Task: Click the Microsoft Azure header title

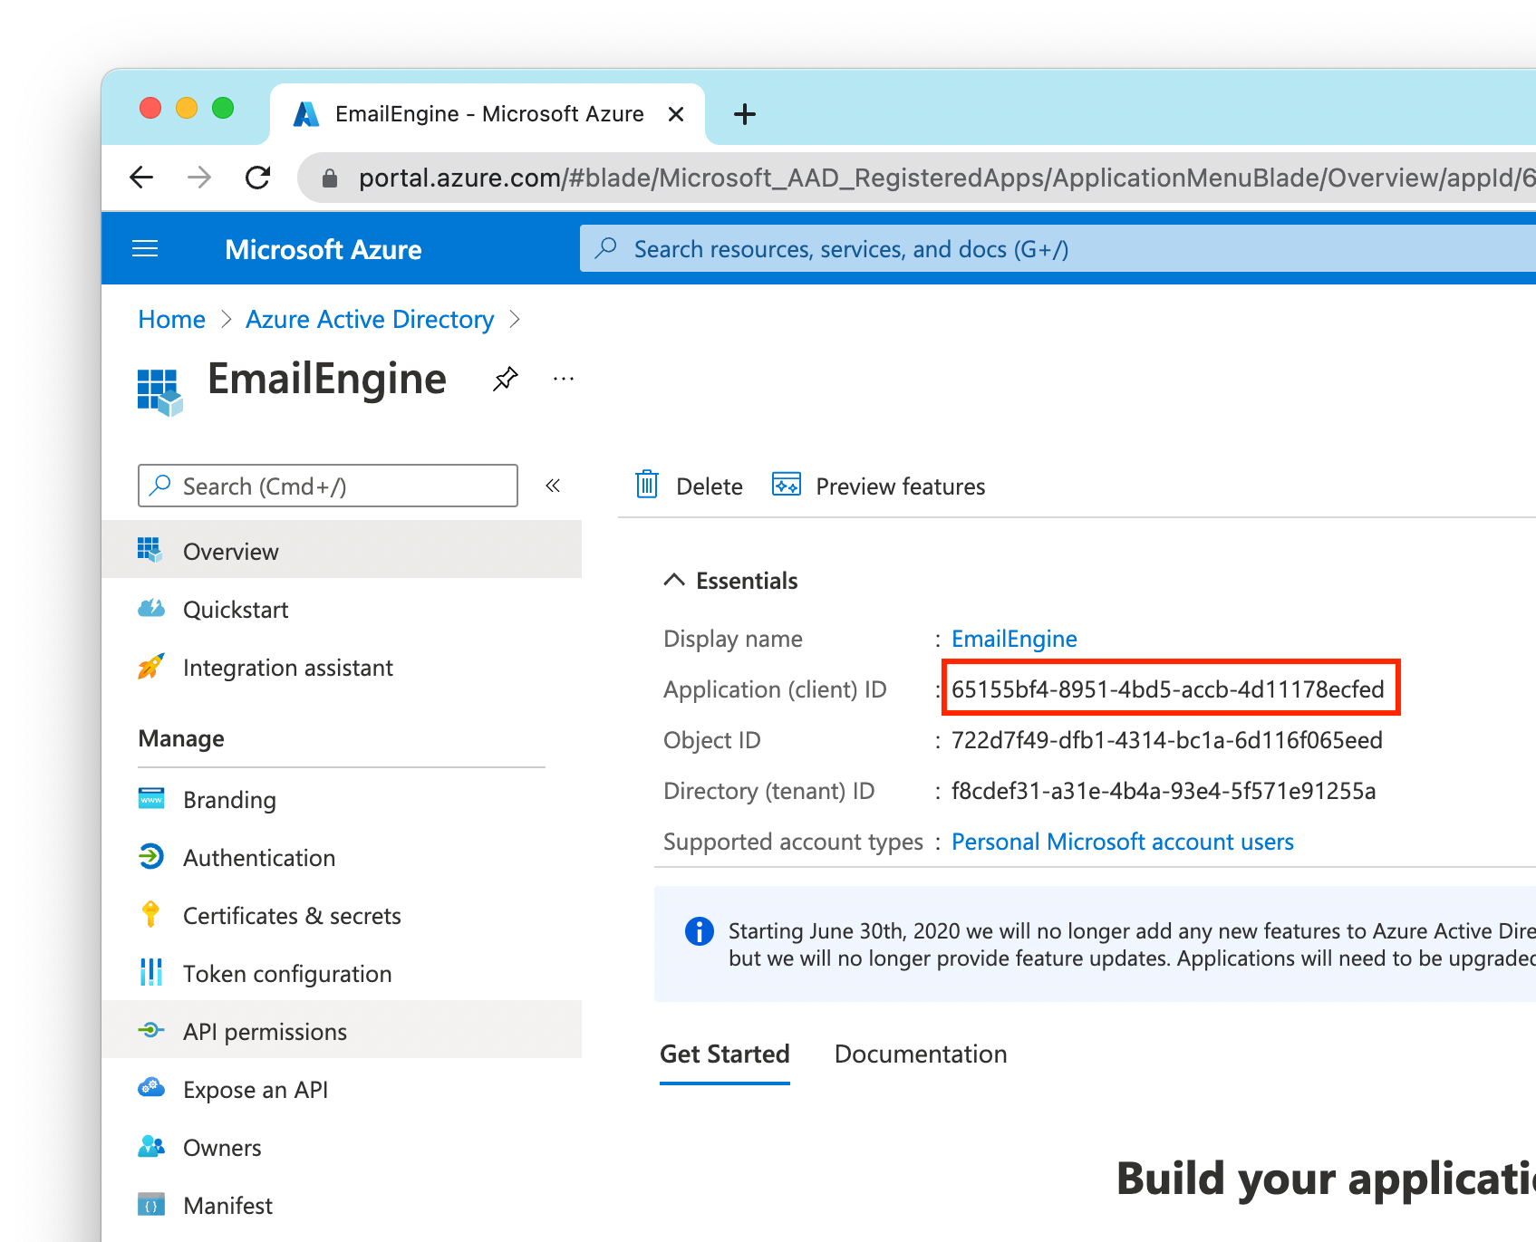Action: coord(324,249)
